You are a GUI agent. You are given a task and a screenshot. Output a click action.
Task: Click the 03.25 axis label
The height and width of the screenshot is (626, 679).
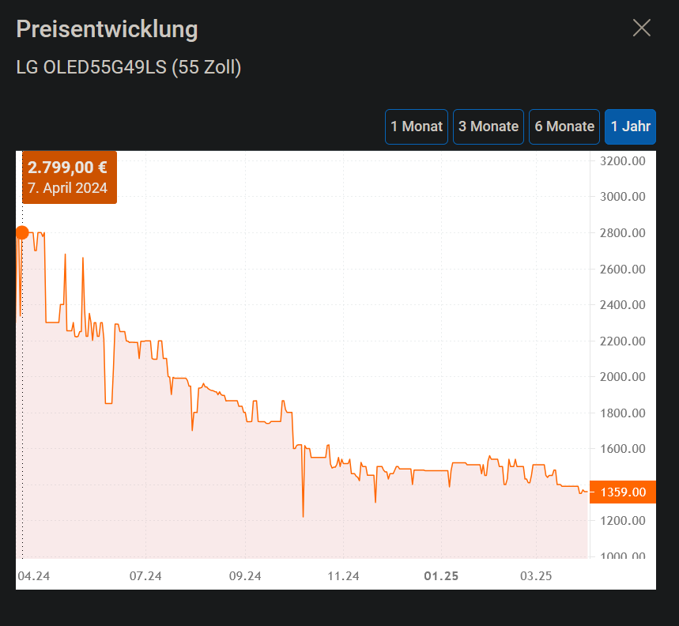538,576
